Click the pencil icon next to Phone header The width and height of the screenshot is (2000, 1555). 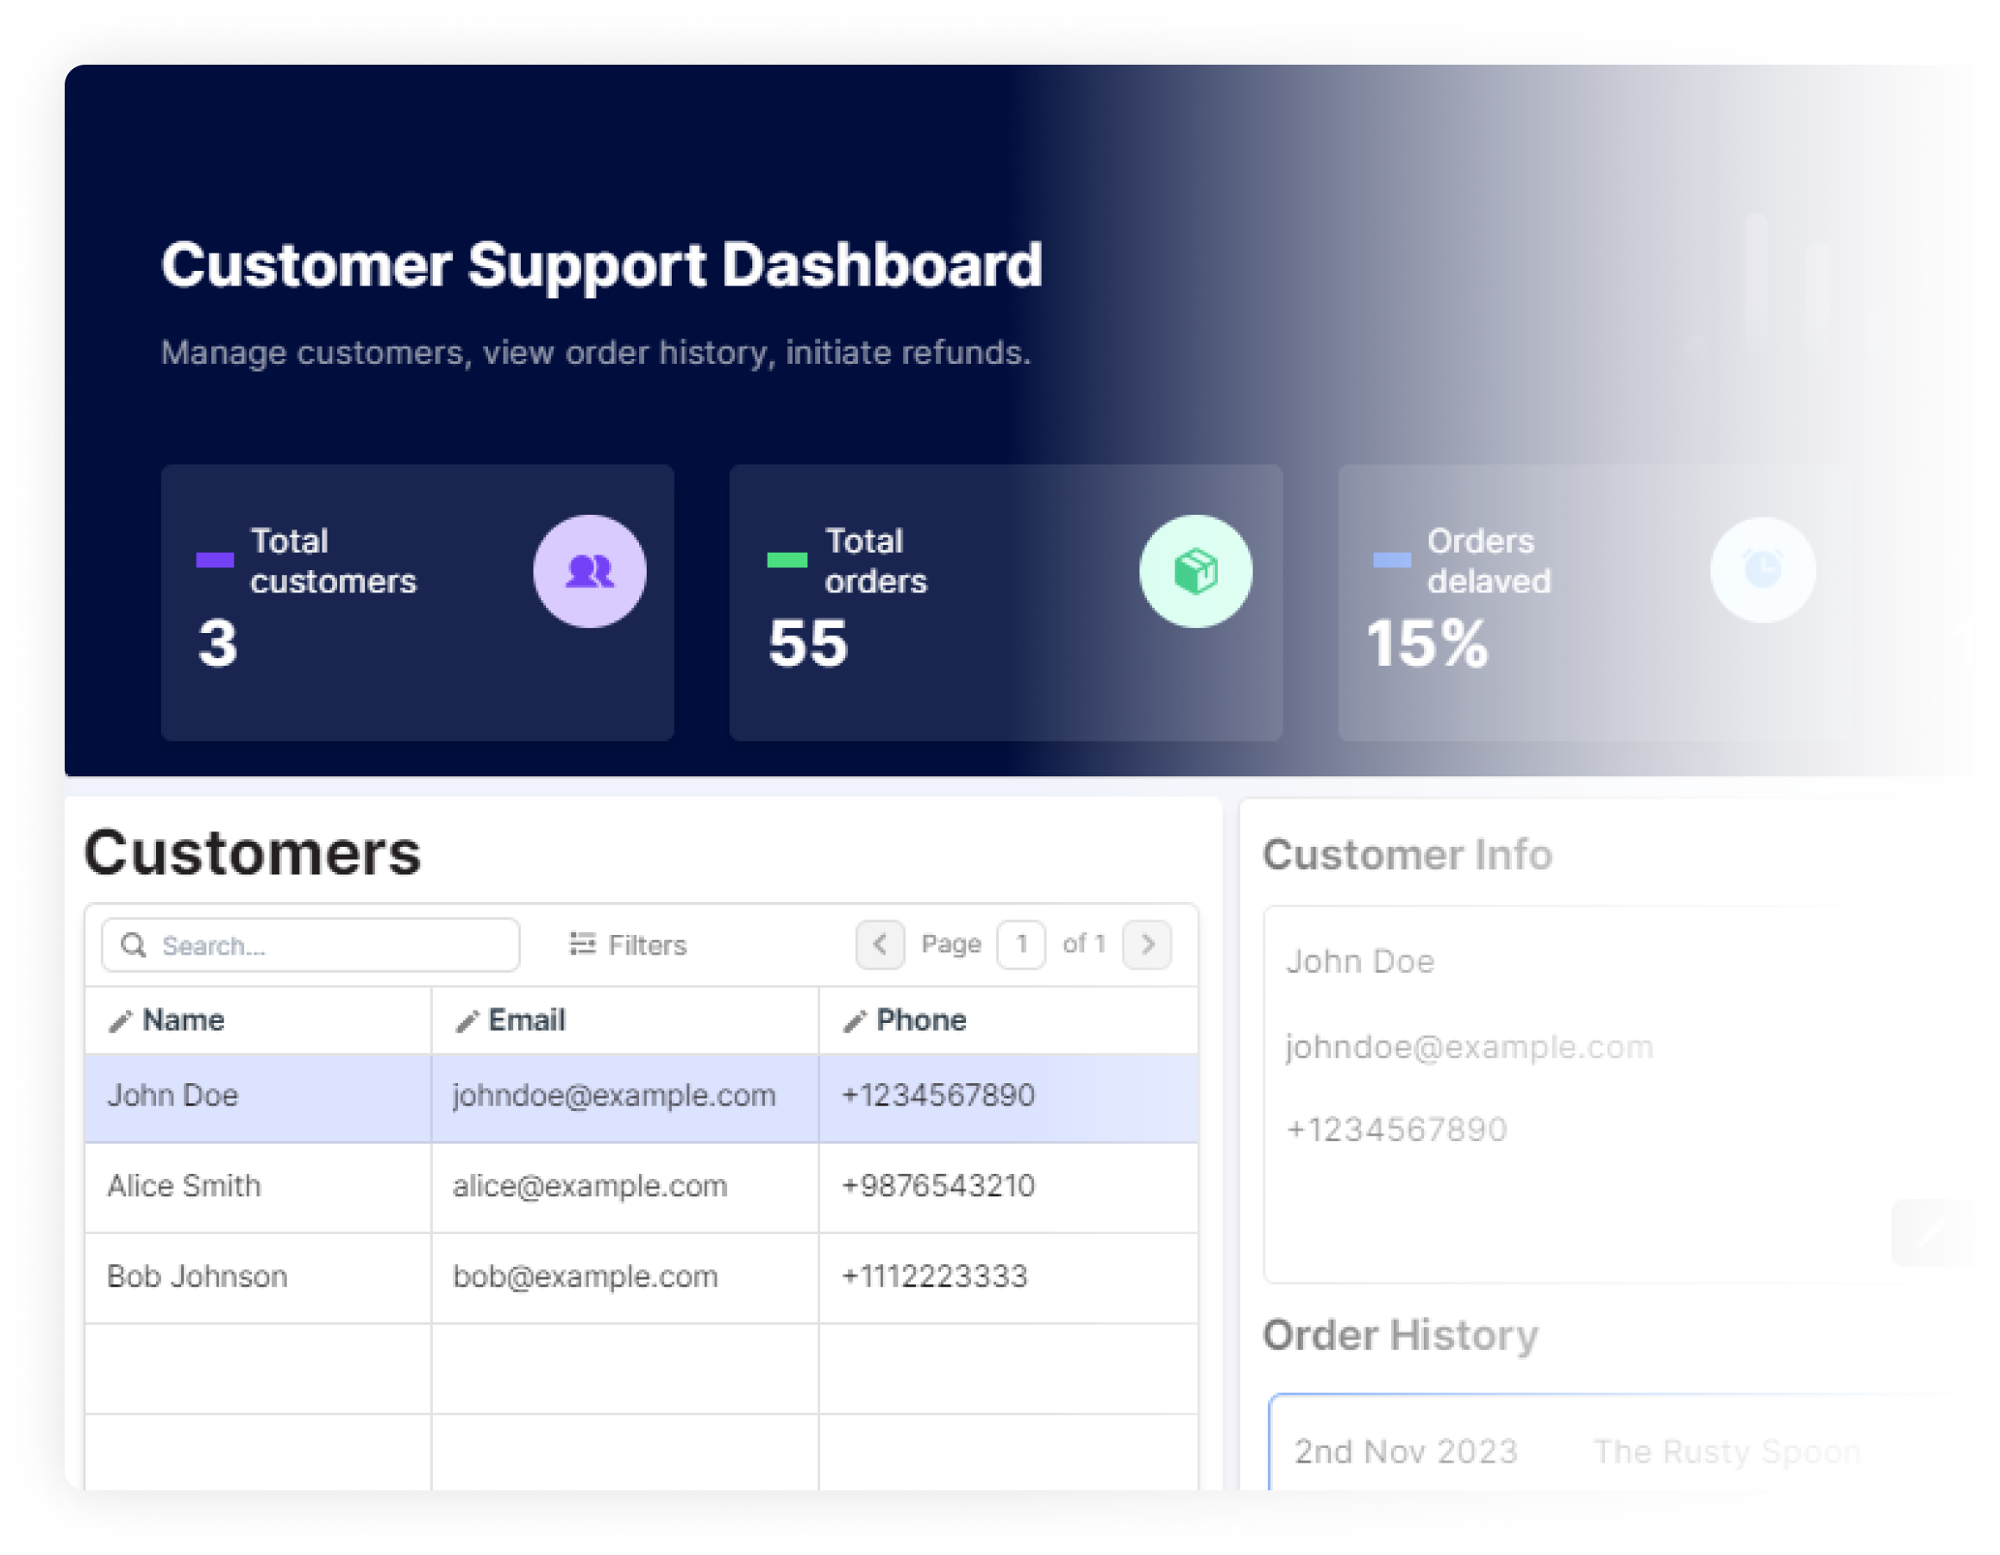856,1019
